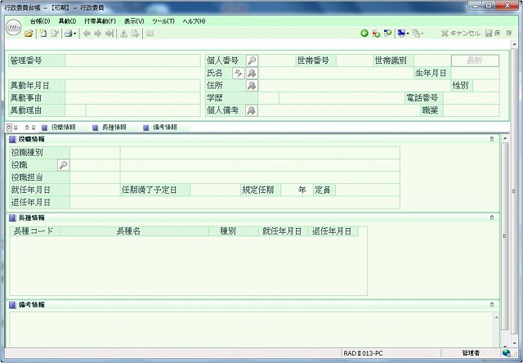This screenshot has height=363, width=523.
Task: Click the lookup icon next to 住所
Action: 252,85
